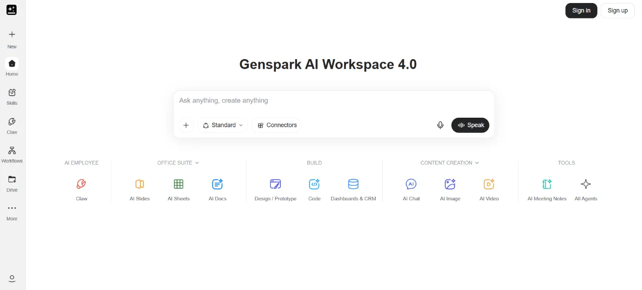This screenshot has height=290, width=642.
Task: Open AI Sheets
Action: point(179,189)
